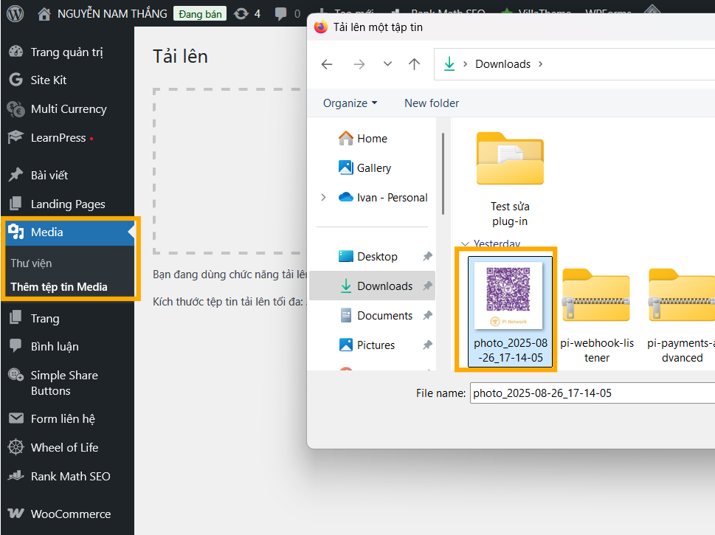Select Downloads in navigation pane
Viewport: 715px width, 535px height.
point(372,286)
